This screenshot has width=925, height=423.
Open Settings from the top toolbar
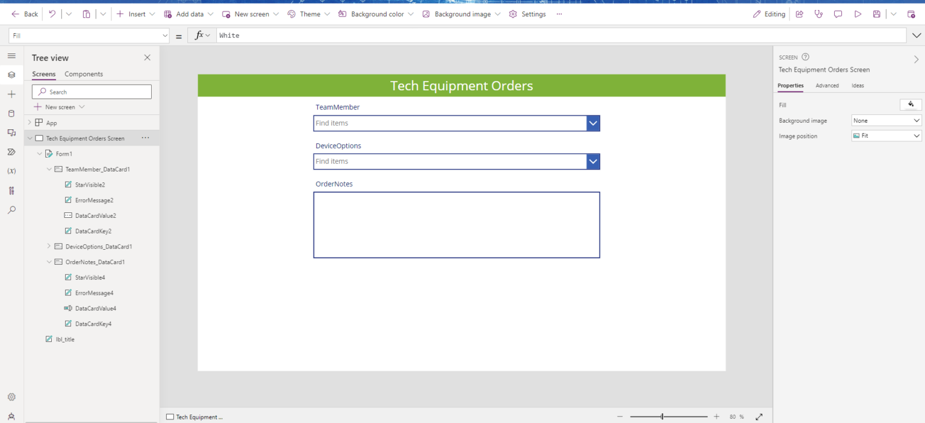coord(527,13)
